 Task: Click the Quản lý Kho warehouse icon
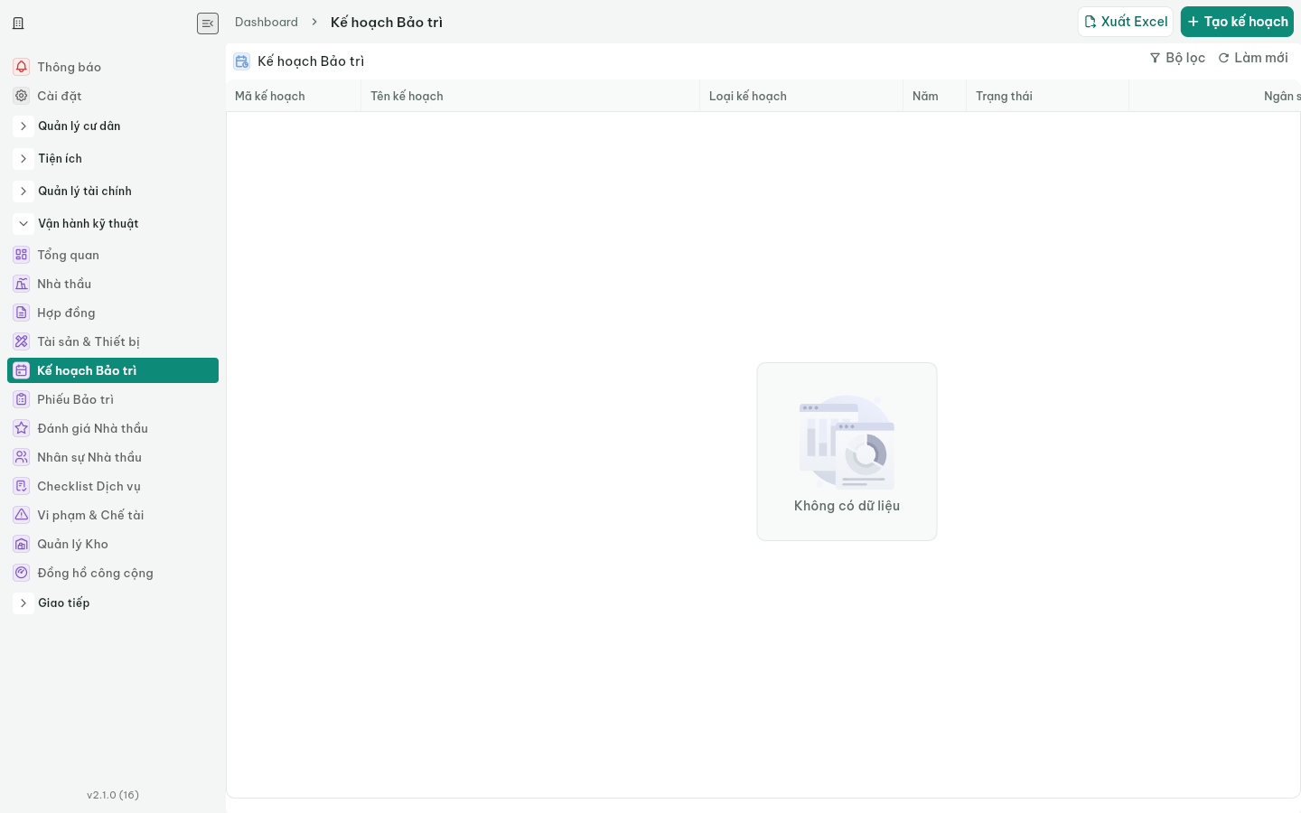(x=22, y=544)
